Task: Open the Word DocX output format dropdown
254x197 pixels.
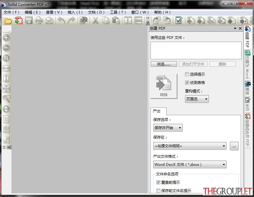Action: point(190,165)
